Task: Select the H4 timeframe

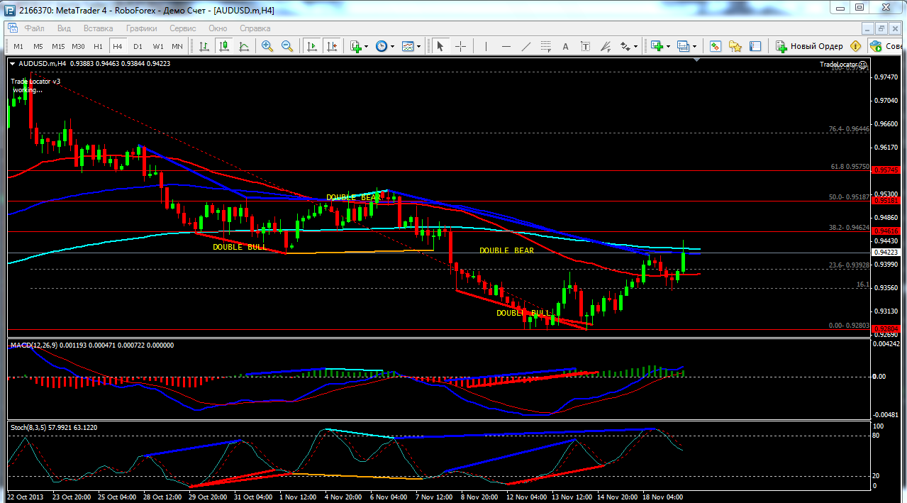Action: click(118, 46)
